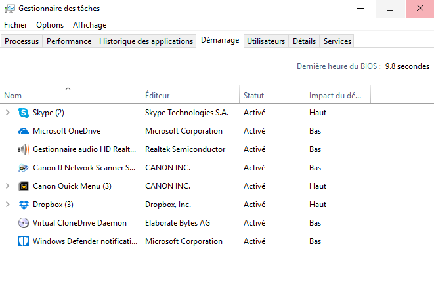Open the Options menu
Screen dimensions: 434x295
pyautogui.click(x=50, y=25)
